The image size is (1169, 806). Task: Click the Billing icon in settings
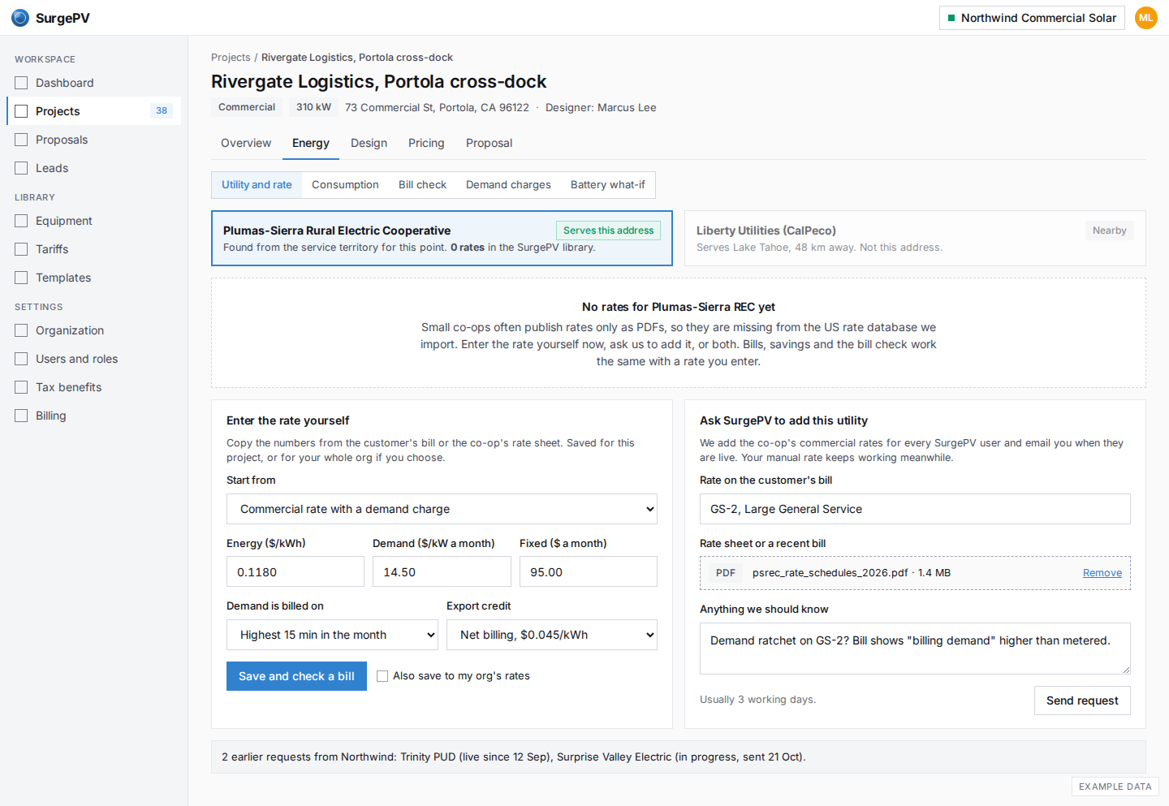(21, 416)
